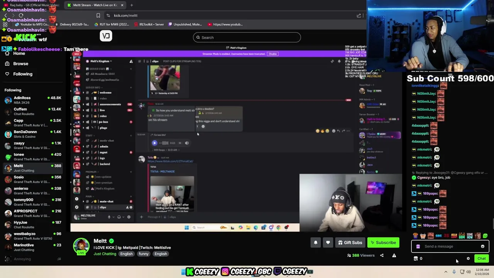Insert the BBM emote from quick bar
494x278 pixels.
[462, 236]
